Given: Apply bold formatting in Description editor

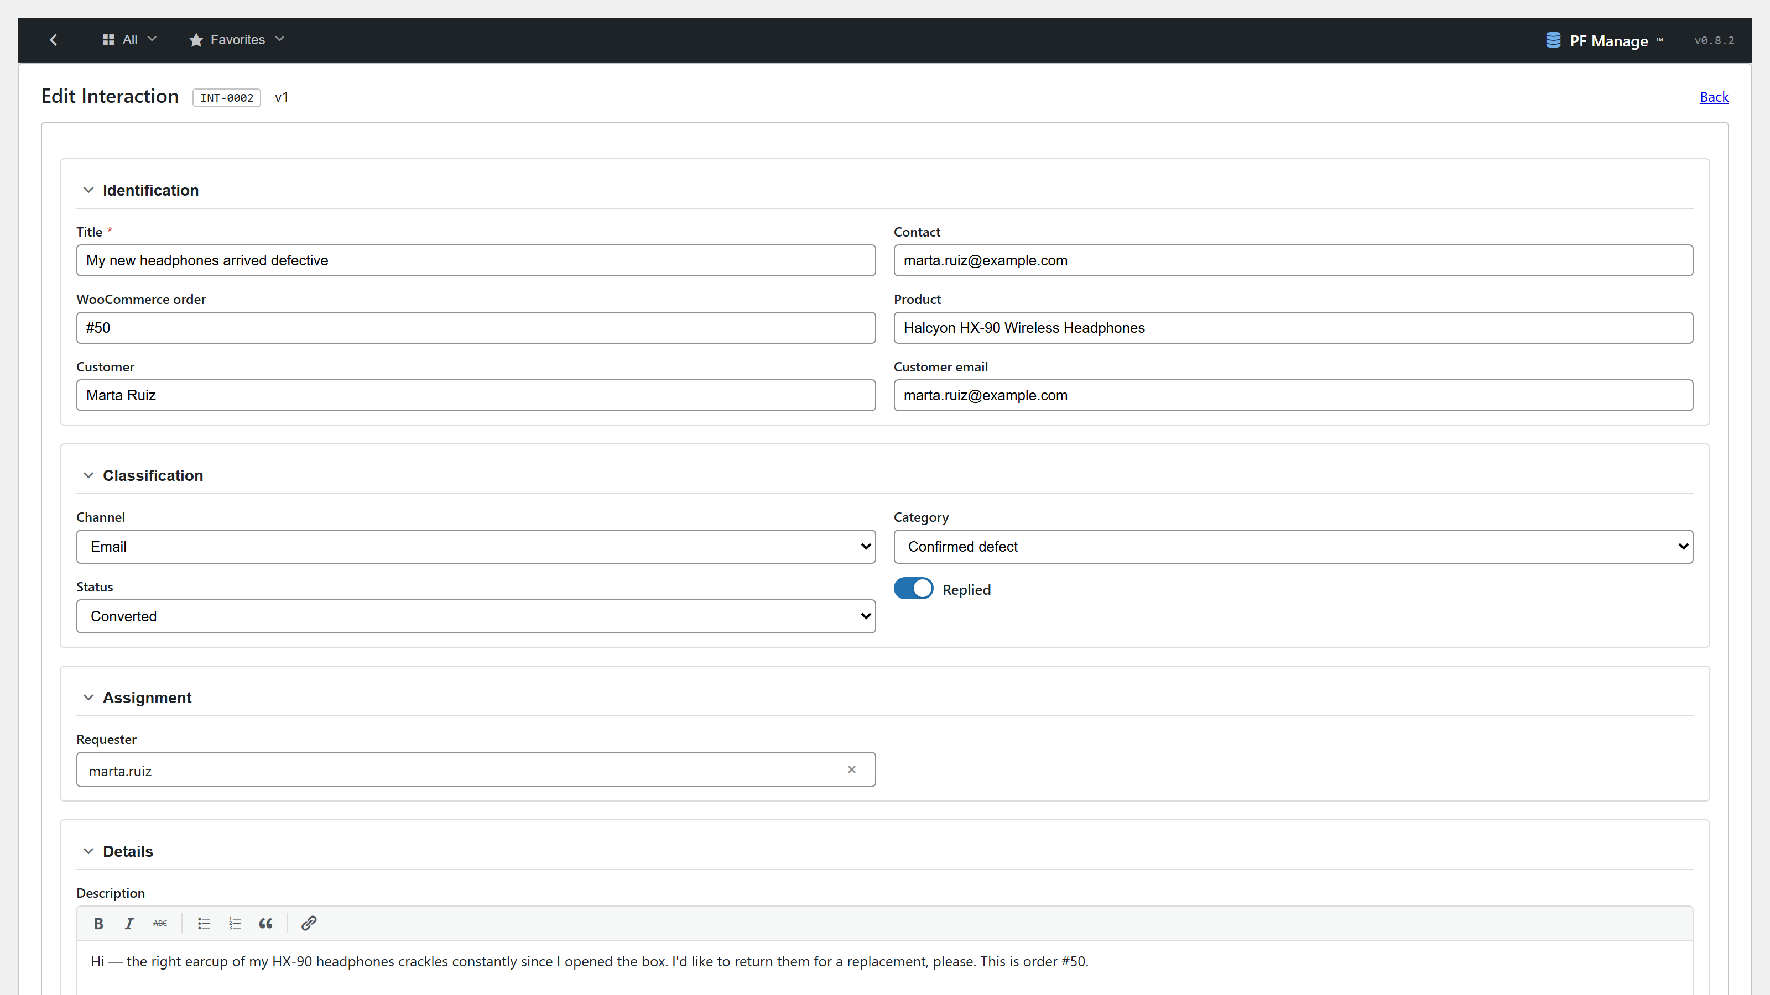Looking at the screenshot, I should [x=98, y=924].
